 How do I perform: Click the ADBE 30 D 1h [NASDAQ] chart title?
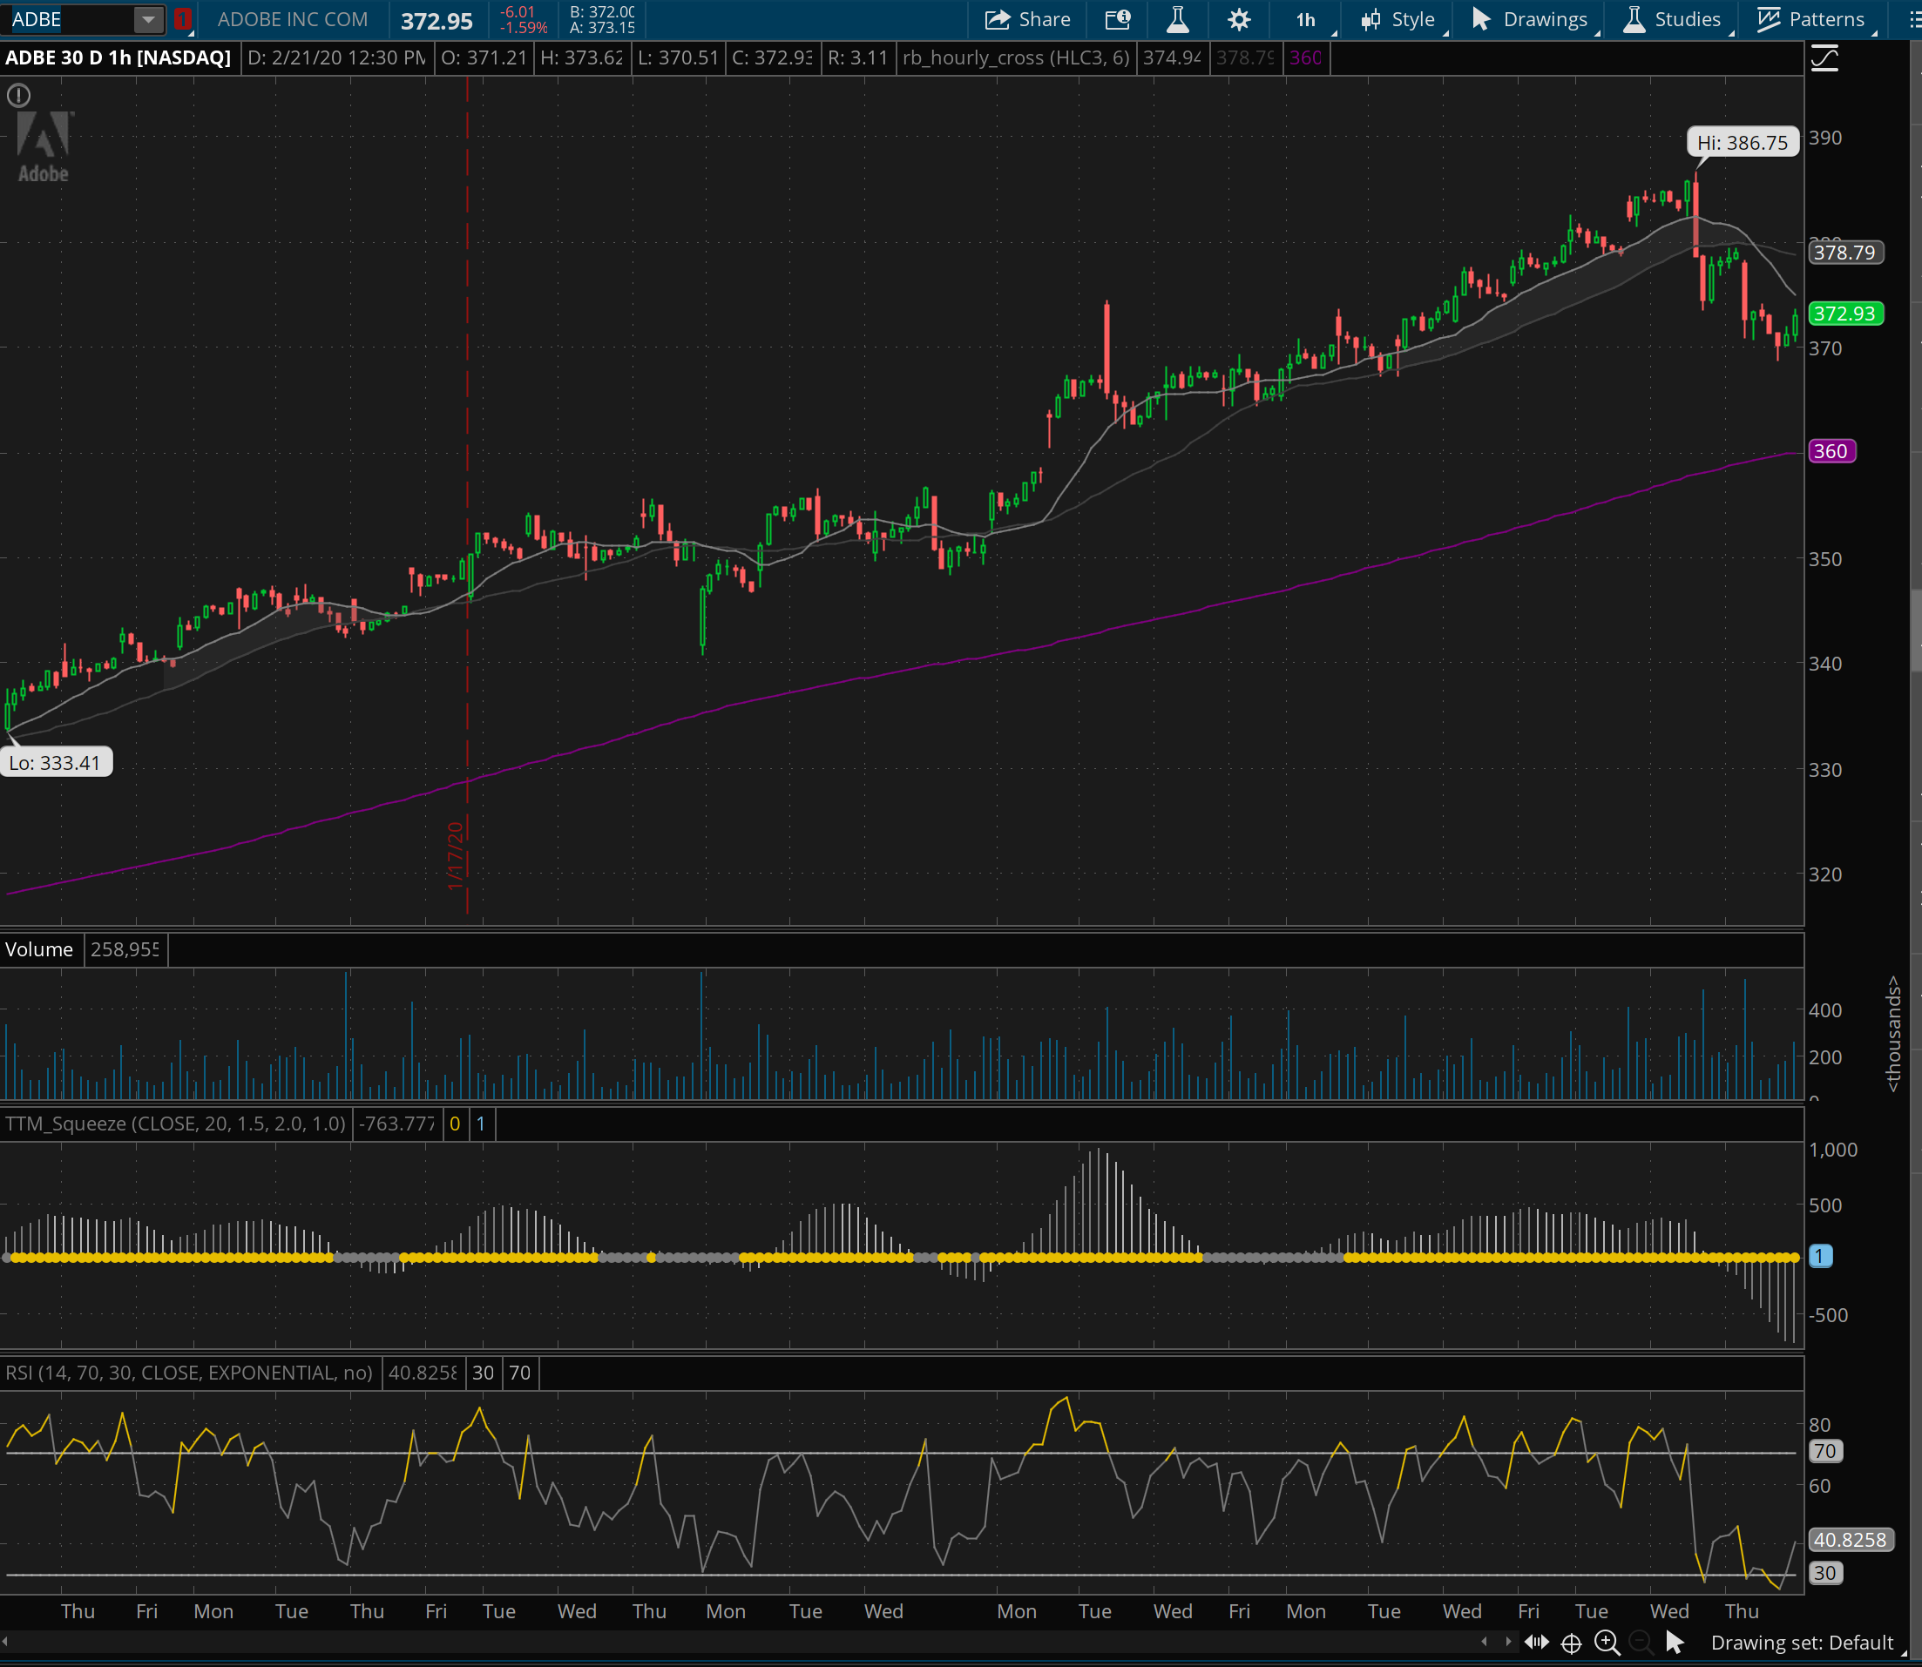118,57
